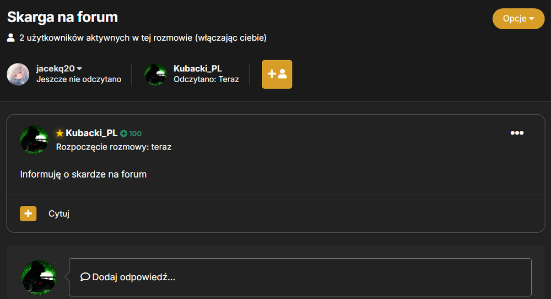551x299 pixels.
Task: Click your avatar beside the reply box
Action: click(39, 277)
